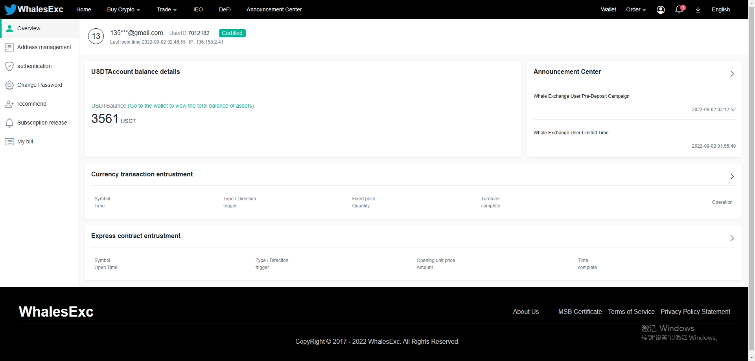The height and width of the screenshot is (361, 755).
Task: Click the download arrow icon in header
Action: coord(698,10)
